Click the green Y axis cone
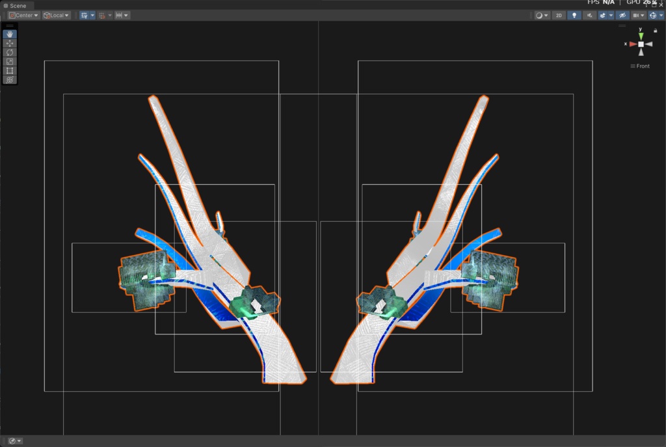 coord(641,36)
